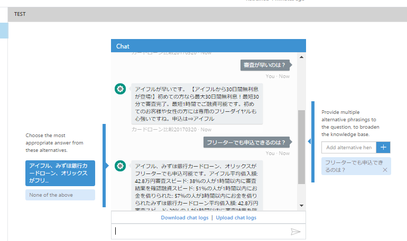Click the bot avatar next to the アイフルが早いです reply
Viewport: 407px width, 241px height.
(x=120, y=89)
